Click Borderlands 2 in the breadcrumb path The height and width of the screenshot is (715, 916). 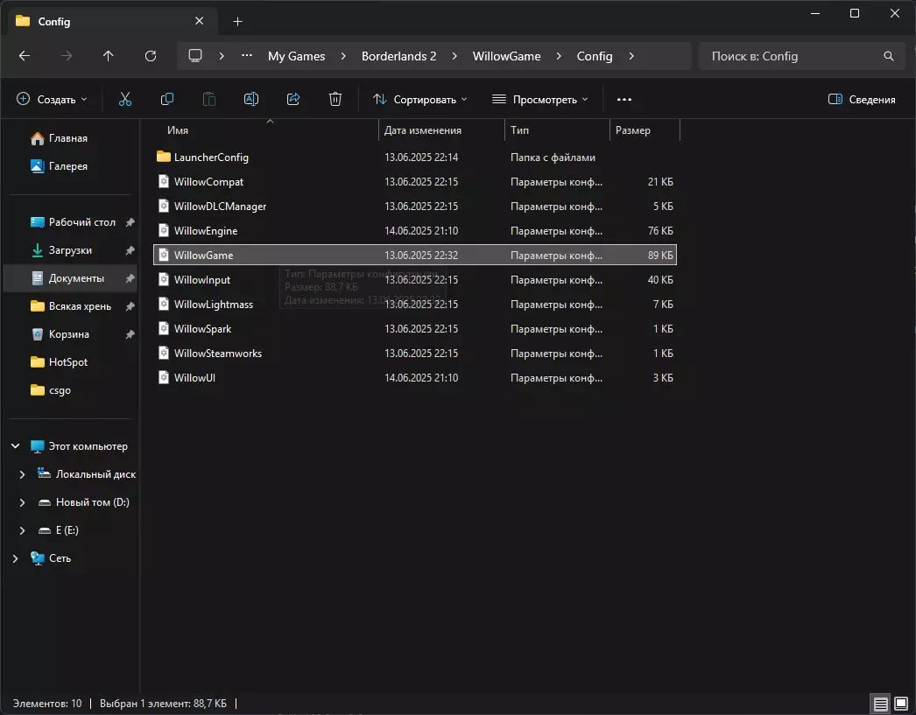click(x=398, y=56)
